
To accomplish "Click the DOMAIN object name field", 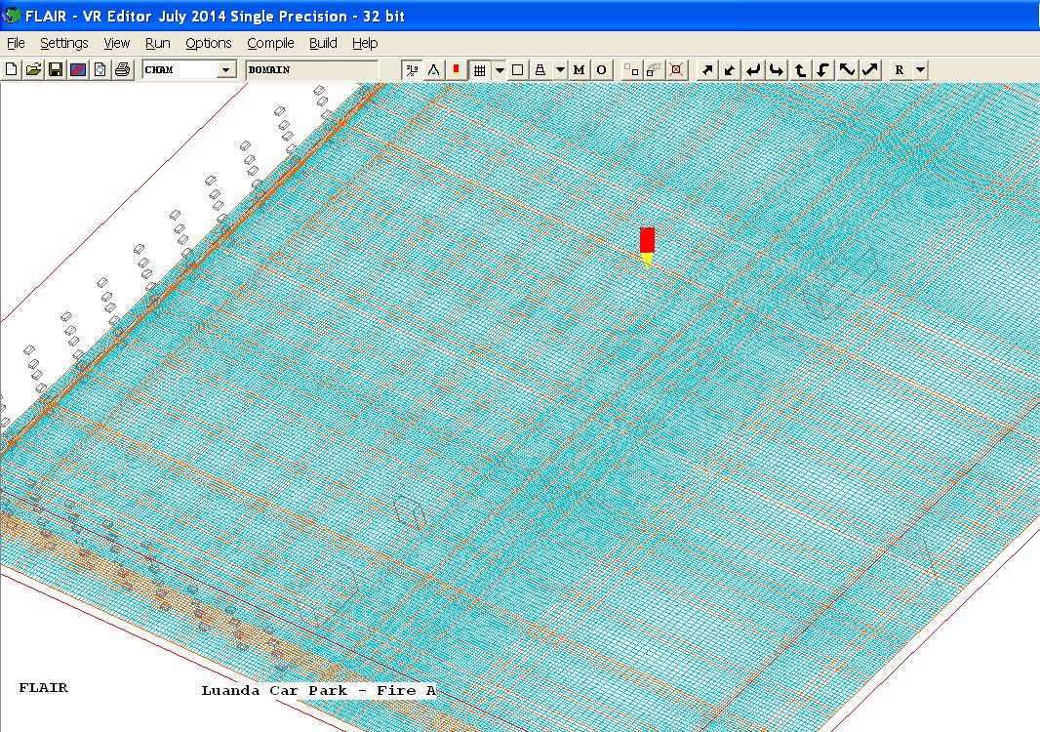I will click(310, 70).
